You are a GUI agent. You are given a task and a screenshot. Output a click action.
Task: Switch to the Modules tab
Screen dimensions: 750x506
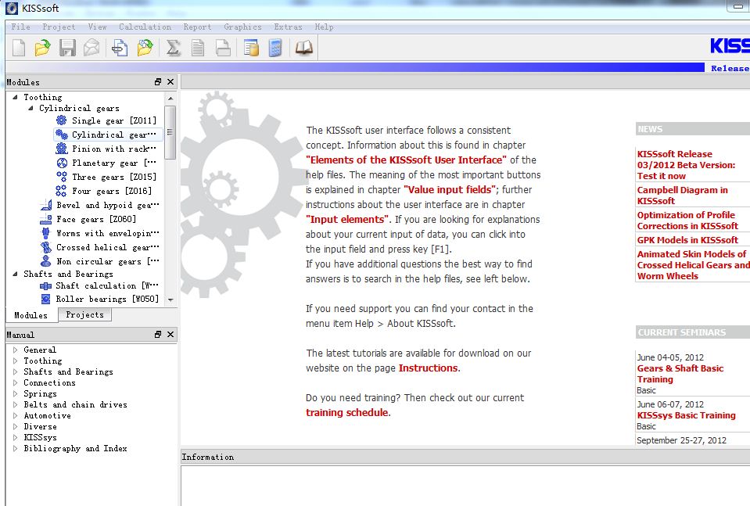pyautogui.click(x=31, y=315)
